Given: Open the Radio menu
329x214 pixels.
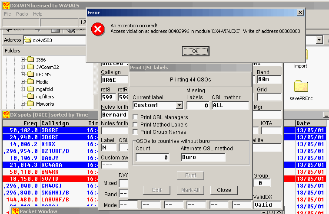Looking at the screenshot, I should pos(22,14).
